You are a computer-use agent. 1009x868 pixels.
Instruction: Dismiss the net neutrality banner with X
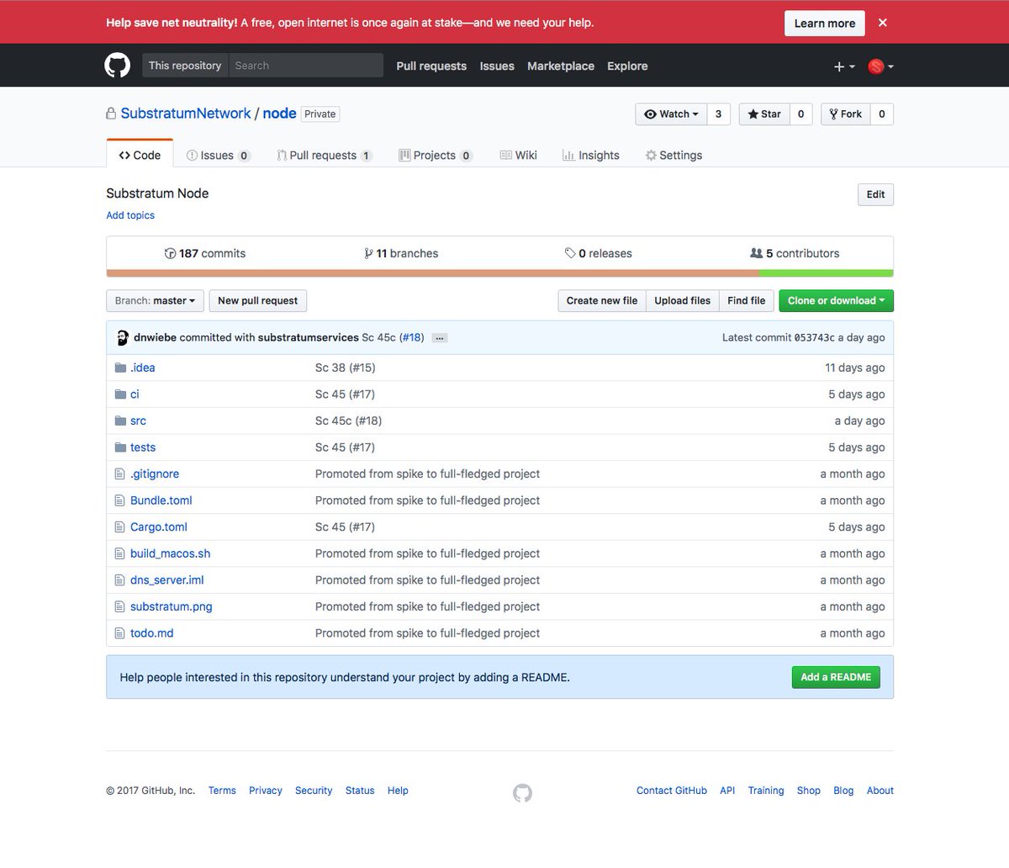tap(883, 23)
